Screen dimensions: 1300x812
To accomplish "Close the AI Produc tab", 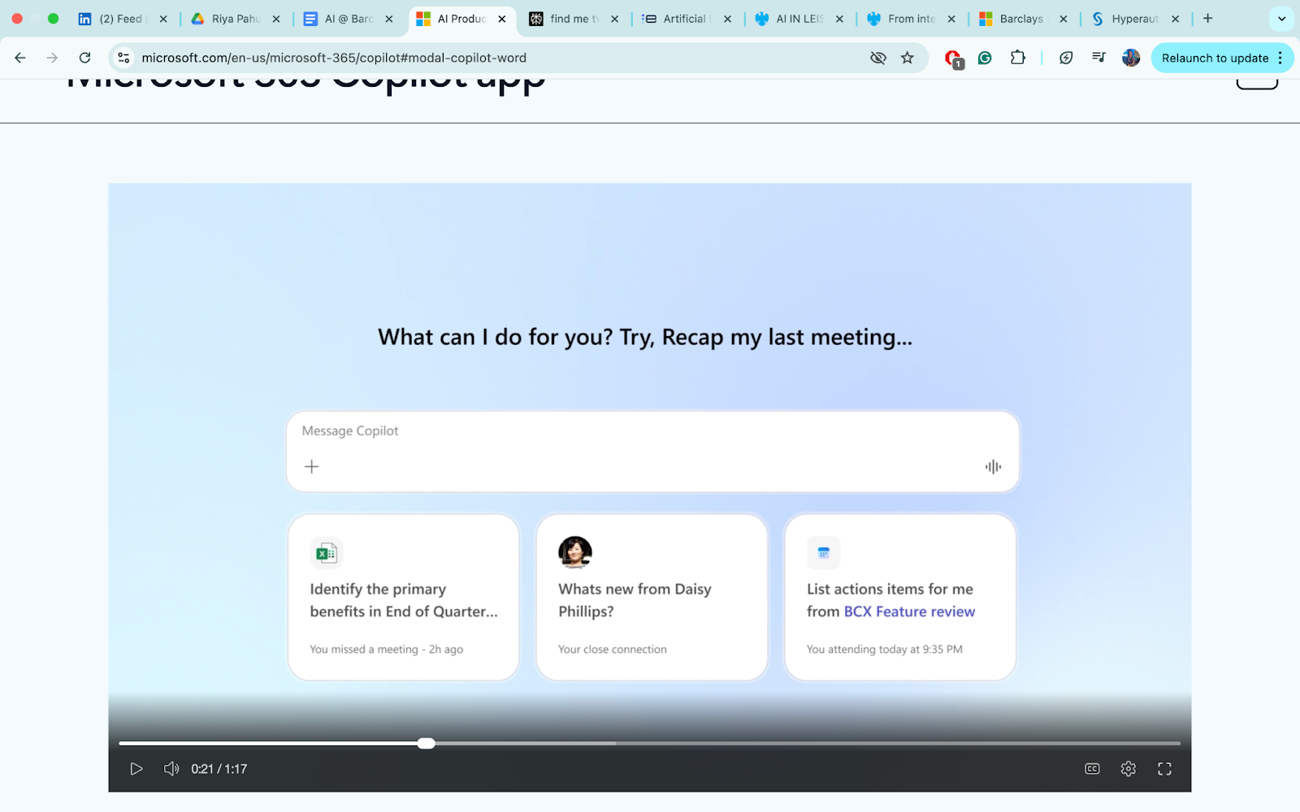I will pos(501,19).
